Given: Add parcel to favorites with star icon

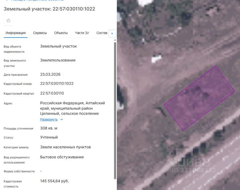Looking at the screenshot, I should coord(8,21).
